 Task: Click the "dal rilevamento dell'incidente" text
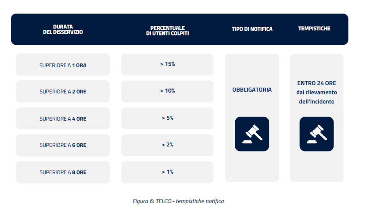point(316,96)
